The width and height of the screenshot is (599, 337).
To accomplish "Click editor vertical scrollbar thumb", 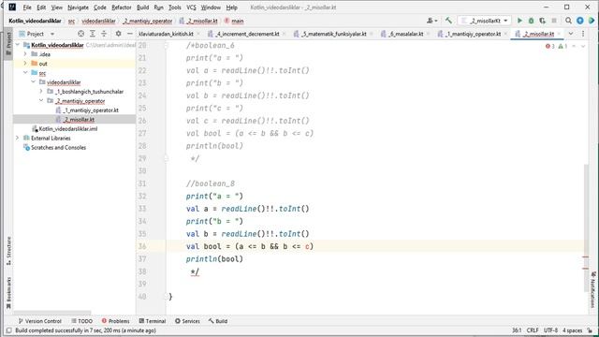I will [x=586, y=227].
